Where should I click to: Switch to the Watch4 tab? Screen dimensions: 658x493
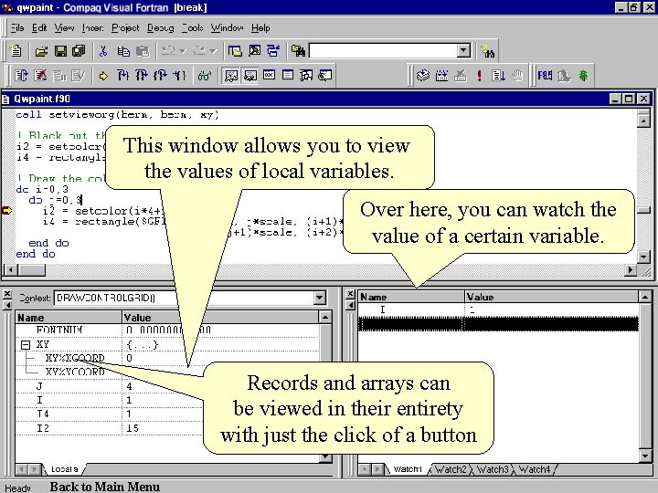pyautogui.click(x=535, y=469)
